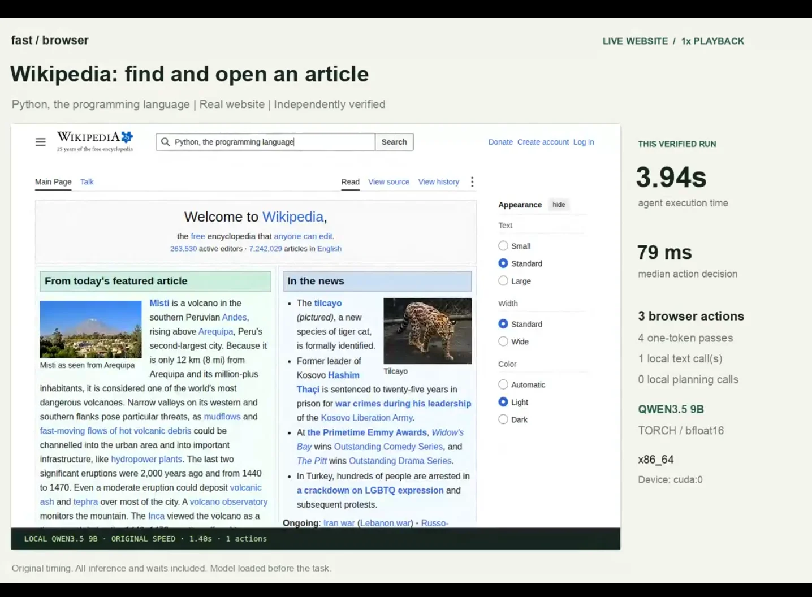Select the Small text size option

coord(503,246)
